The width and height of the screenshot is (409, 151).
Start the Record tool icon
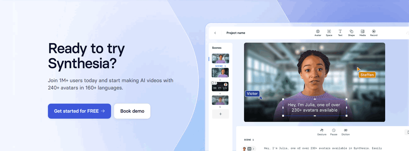click(x=374, y=33)
